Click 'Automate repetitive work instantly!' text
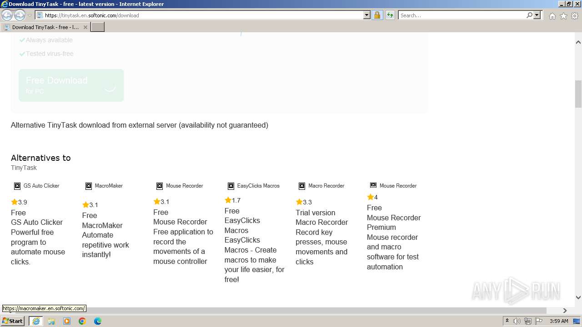This screenshot has width=582, height=327. (105, 245)
